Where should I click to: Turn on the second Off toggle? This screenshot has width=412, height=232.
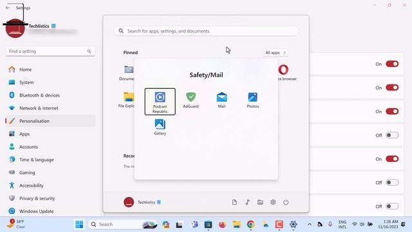tap(392, 182)
